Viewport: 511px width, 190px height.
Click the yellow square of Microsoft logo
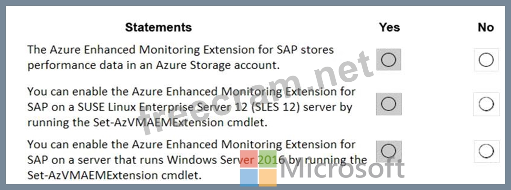coord(268,177)
